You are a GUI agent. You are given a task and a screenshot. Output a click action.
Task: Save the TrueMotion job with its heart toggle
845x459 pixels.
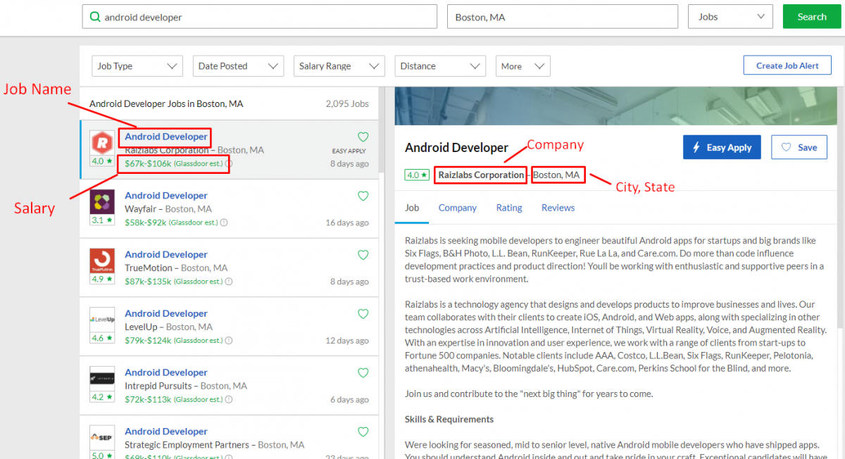[x=363, y=255]
